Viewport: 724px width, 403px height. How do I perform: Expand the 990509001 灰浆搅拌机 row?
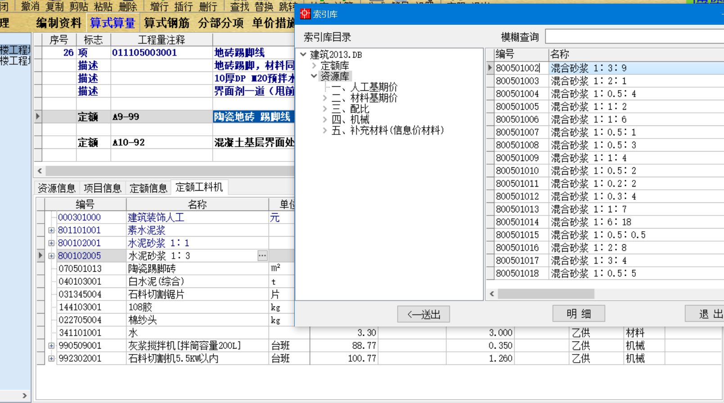(x=51, y=346)
